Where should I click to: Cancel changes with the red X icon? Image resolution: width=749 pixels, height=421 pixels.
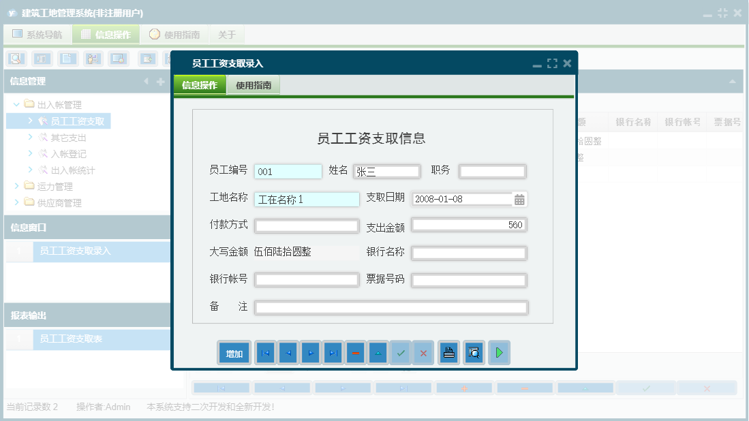coord(423,352)
